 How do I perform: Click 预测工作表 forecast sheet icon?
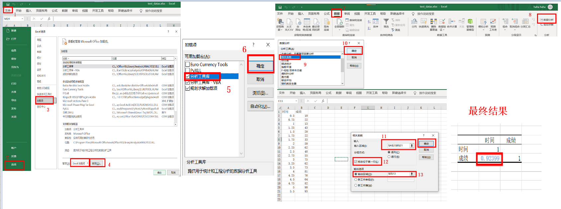[x=493, y=22]
